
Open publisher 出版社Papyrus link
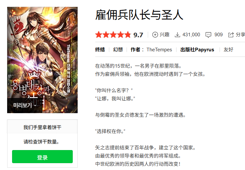pyautogui.click(x=197, y=50)
